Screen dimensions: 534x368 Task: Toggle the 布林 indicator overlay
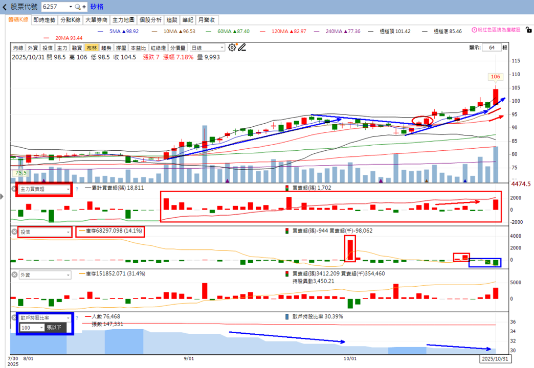92,48
